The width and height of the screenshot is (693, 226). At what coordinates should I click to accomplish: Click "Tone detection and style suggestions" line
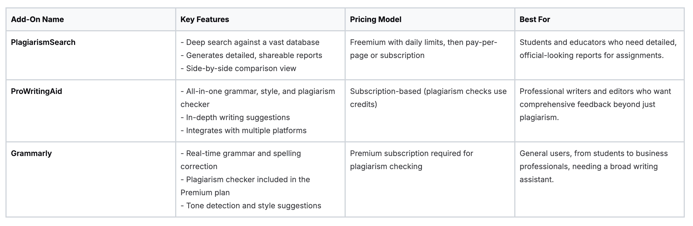coord(253,206)
